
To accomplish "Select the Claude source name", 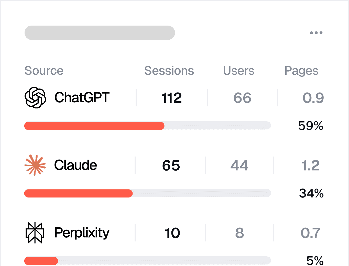I will (x=75, y=165).
